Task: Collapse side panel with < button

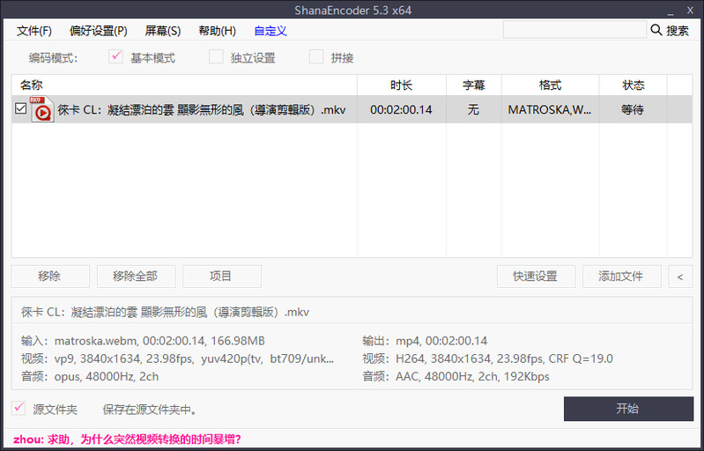Action: pos(679,277)
